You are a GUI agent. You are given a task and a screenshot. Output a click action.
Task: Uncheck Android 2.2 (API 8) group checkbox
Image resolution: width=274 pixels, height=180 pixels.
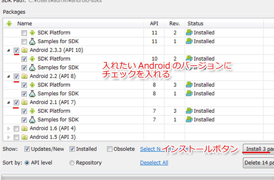(x=16, y=77)
